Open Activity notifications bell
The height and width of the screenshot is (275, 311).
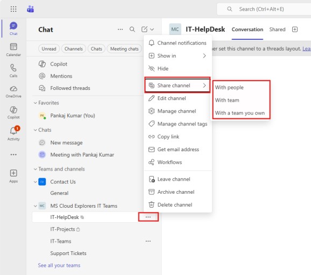tap(13, 133)
